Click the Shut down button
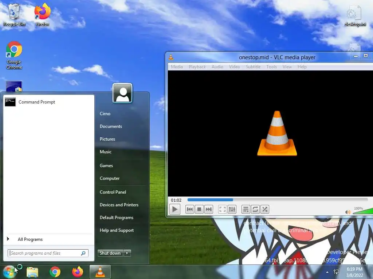 pyautogui.click(x=110, y=253)
